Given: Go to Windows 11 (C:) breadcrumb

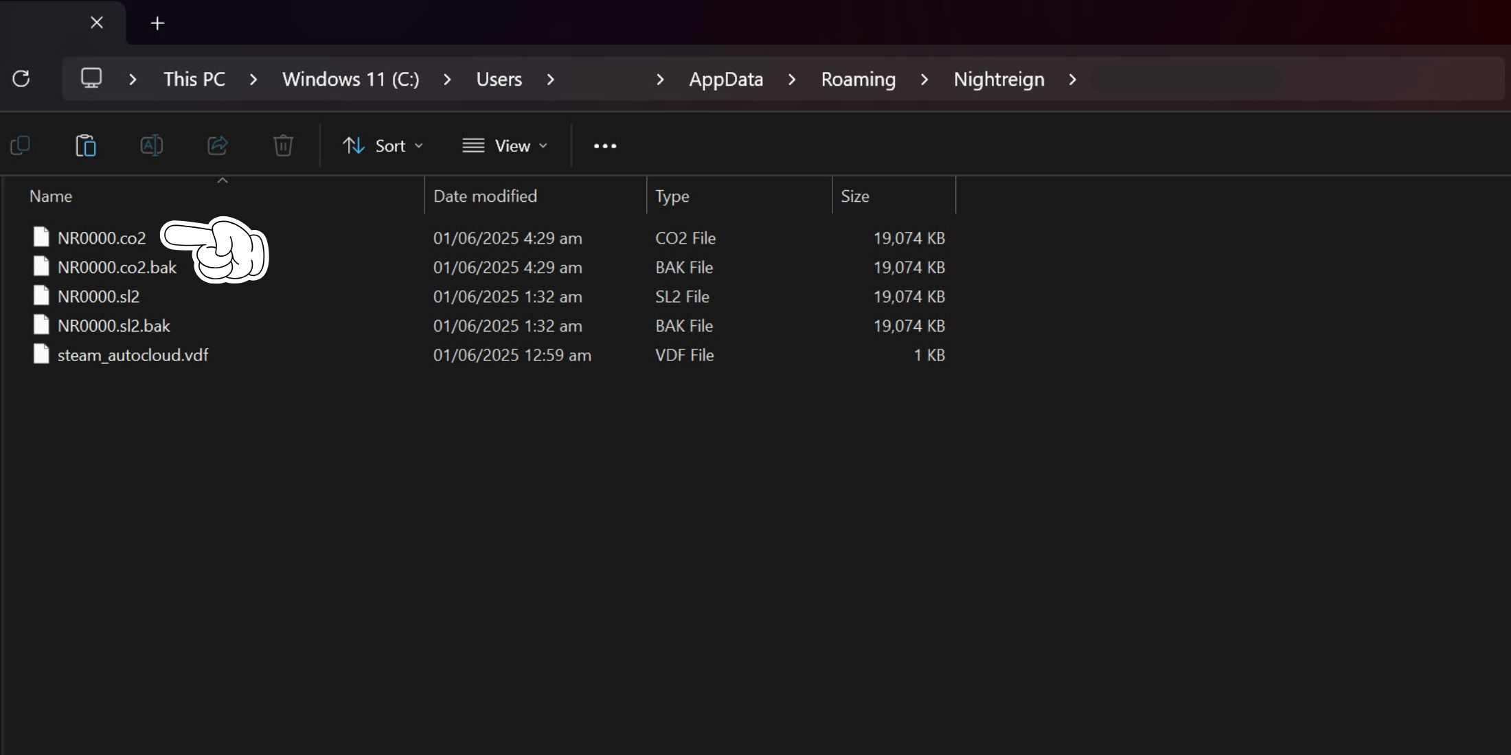Looking at the screenshot, I should (350, 80).
